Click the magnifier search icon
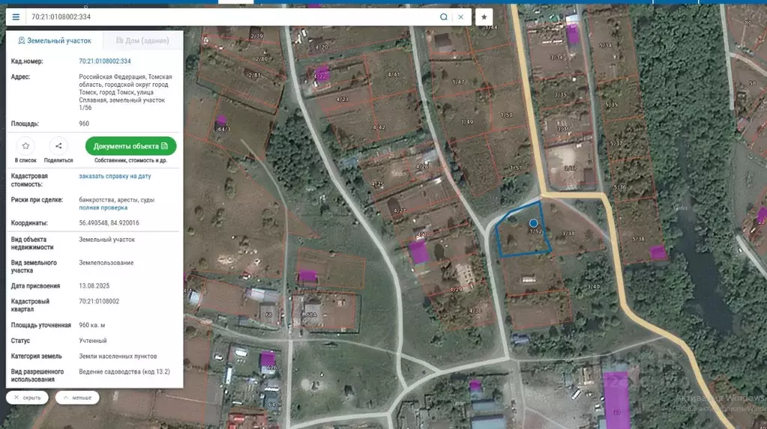The height and width of the screenshot is (429, 767). pyautogui.click(x=444, y=16)
